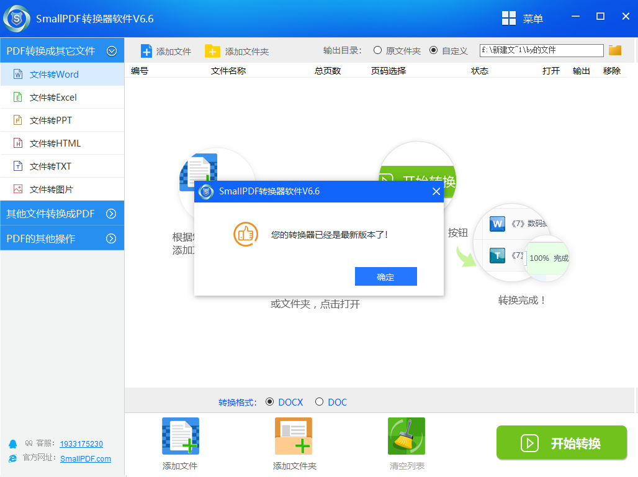The image size is (638, 477).
Task: Collapse the PDF转换成其它文件 section chevron
Action: pos(112,51)
